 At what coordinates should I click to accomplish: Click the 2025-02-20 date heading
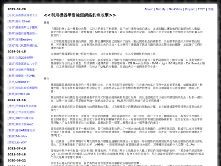17,9
